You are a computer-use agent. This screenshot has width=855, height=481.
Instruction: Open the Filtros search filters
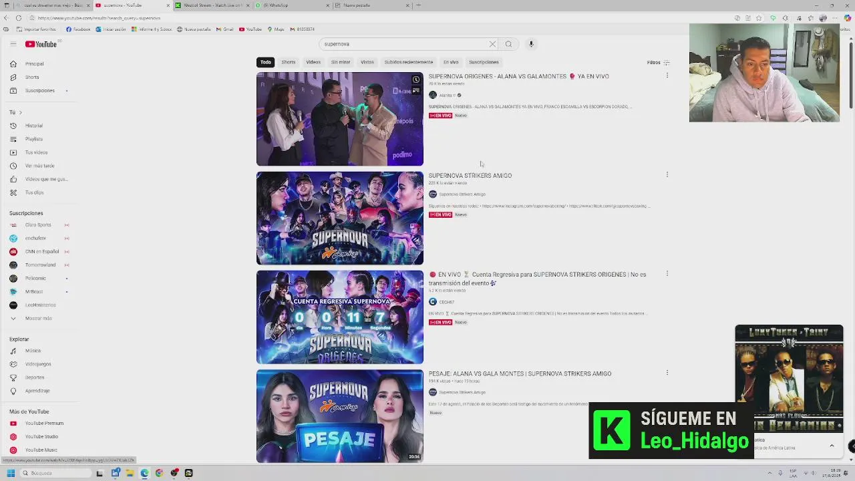click(659, 63)
